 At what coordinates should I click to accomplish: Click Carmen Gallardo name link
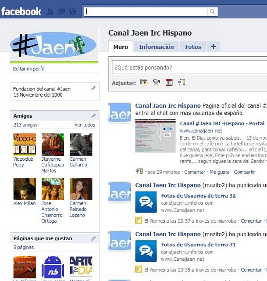point(78,162)
